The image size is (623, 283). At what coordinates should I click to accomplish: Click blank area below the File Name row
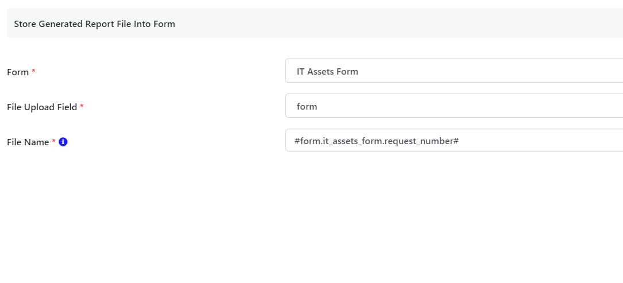311,215
